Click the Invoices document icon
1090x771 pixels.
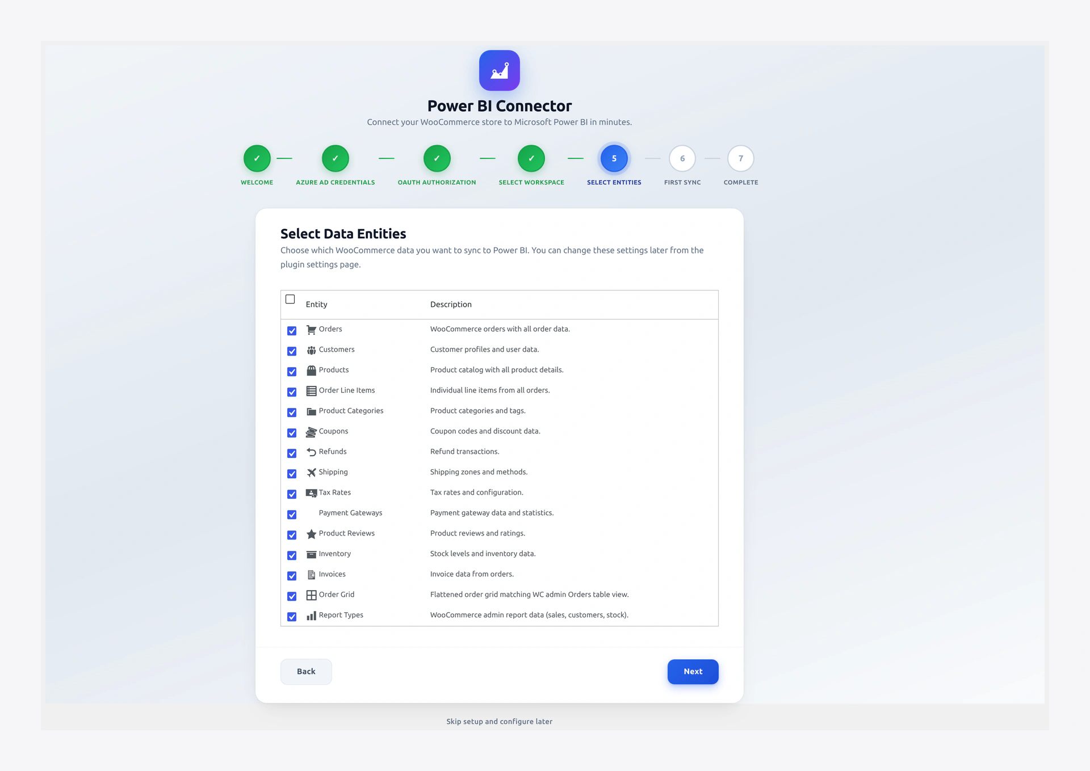click(311, 575)
